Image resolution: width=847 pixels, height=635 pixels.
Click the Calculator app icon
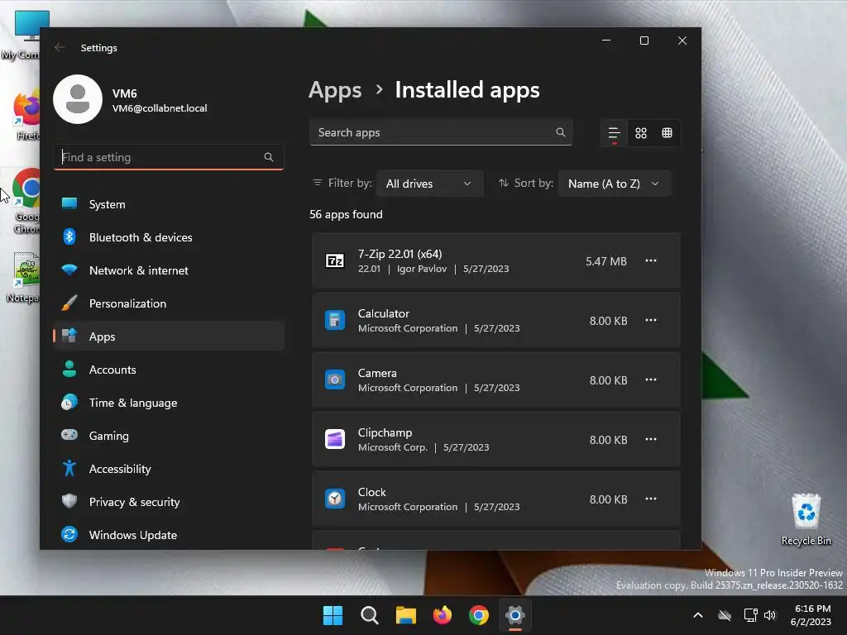pyautogui.click(x=335, y=320)
